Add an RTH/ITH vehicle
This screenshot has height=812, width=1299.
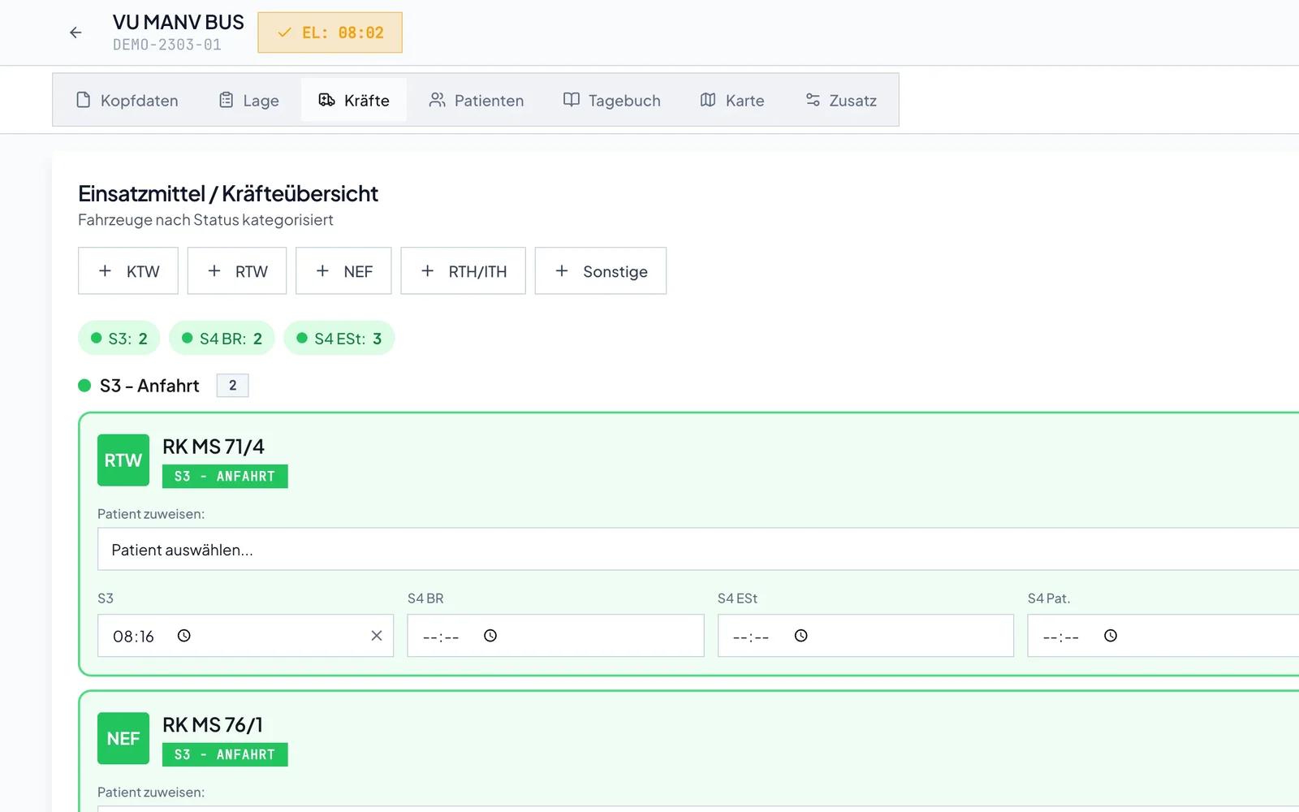click(463, 271)
